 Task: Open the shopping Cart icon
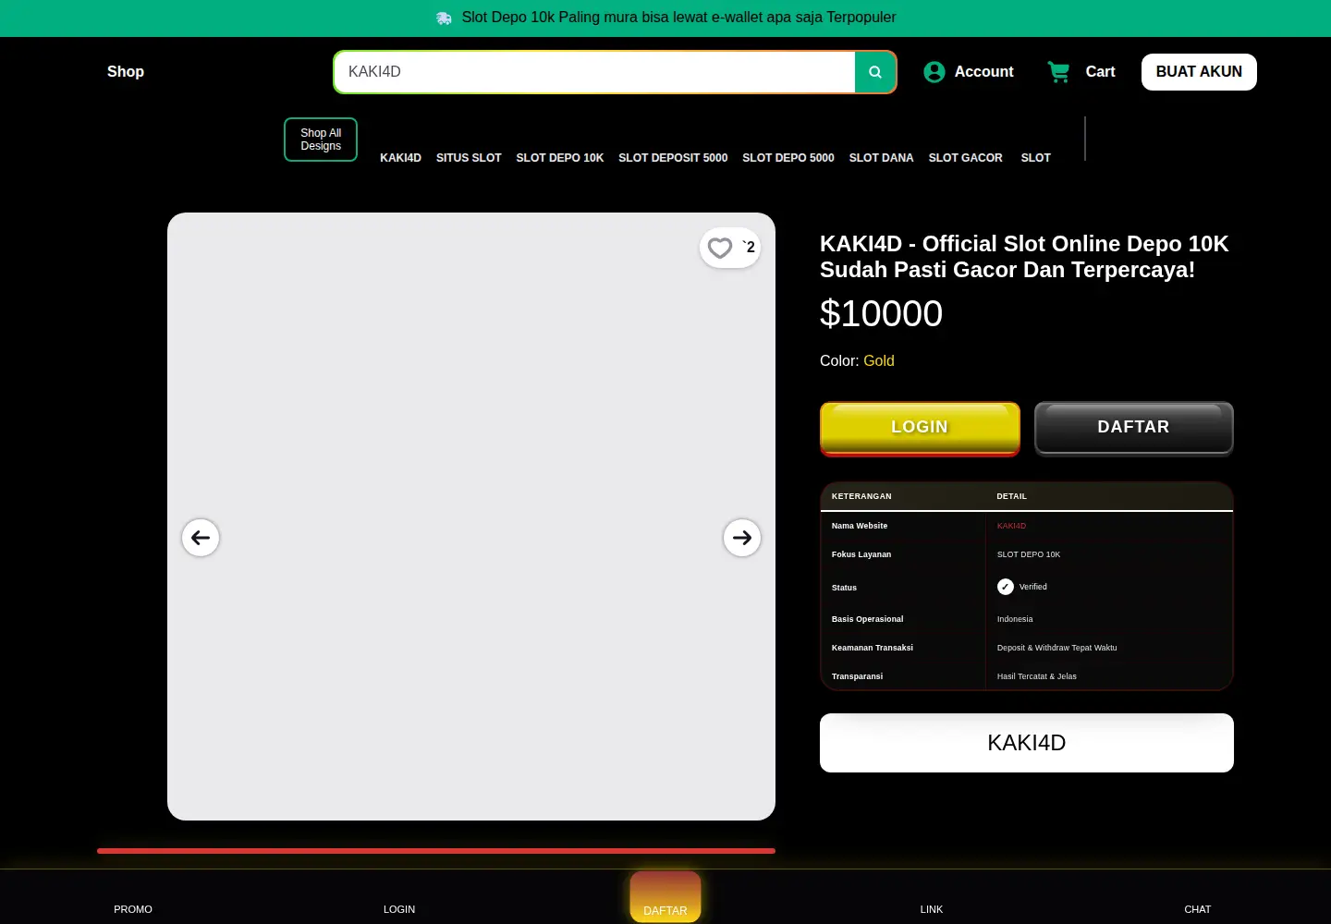[1059, 72]
